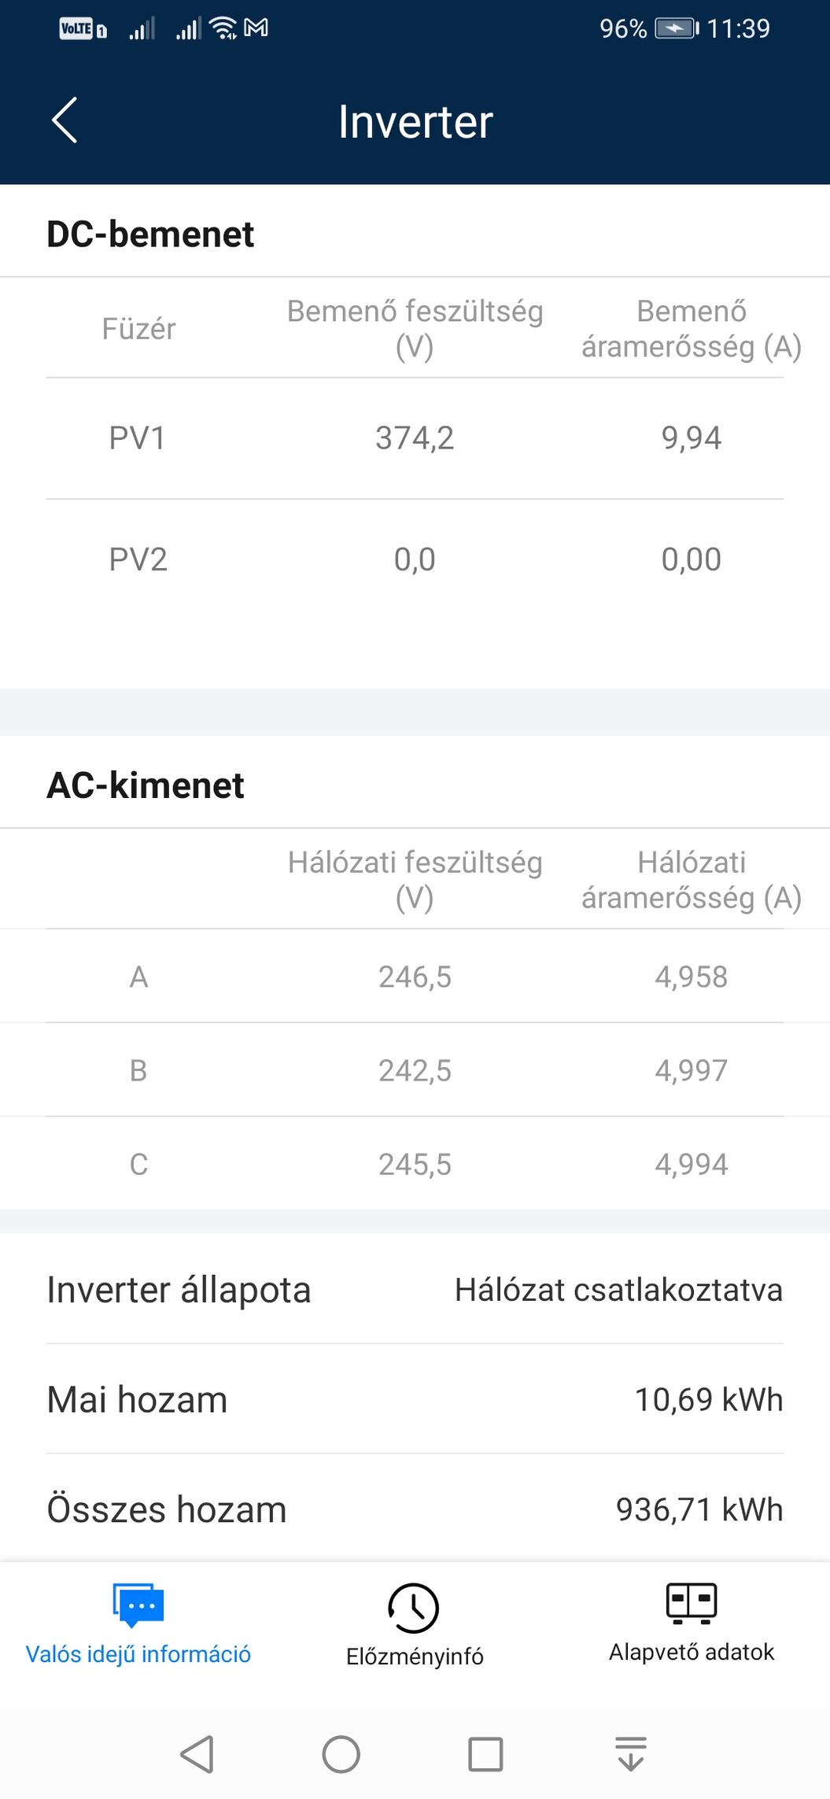830x1799 pixels.
Task: Tap the hide navigation bar arrow icon
Action: pyautogui.click(x=630, y=1753)
